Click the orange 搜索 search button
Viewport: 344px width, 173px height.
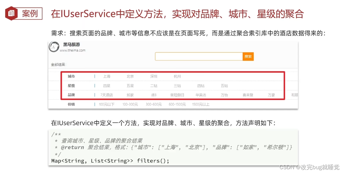(248, 57)
